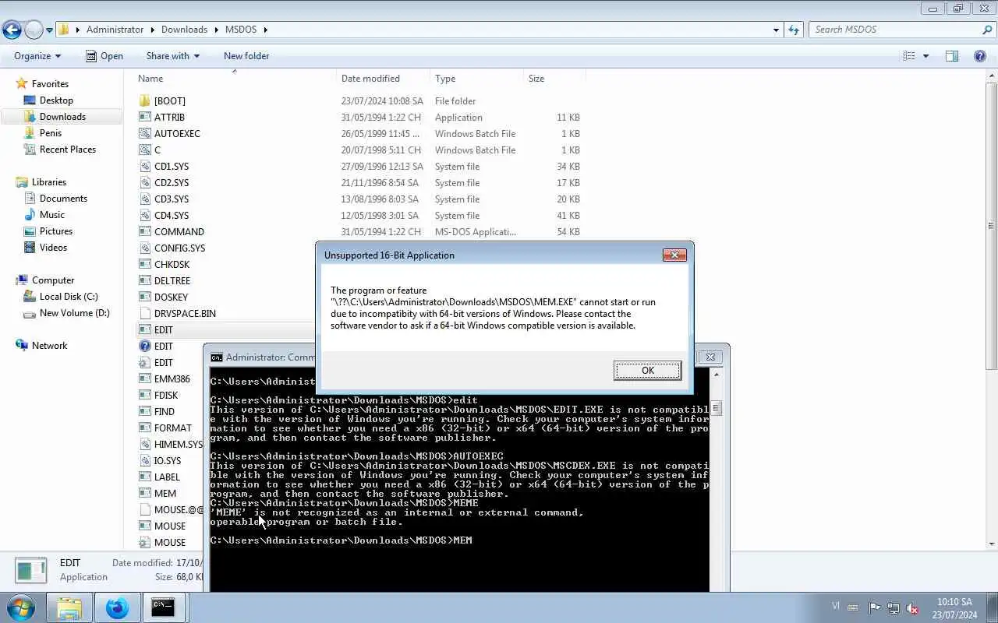998x623 pixels.
Task: Open Local Disk (C:) in navigation pane
Action: point(69,297)
